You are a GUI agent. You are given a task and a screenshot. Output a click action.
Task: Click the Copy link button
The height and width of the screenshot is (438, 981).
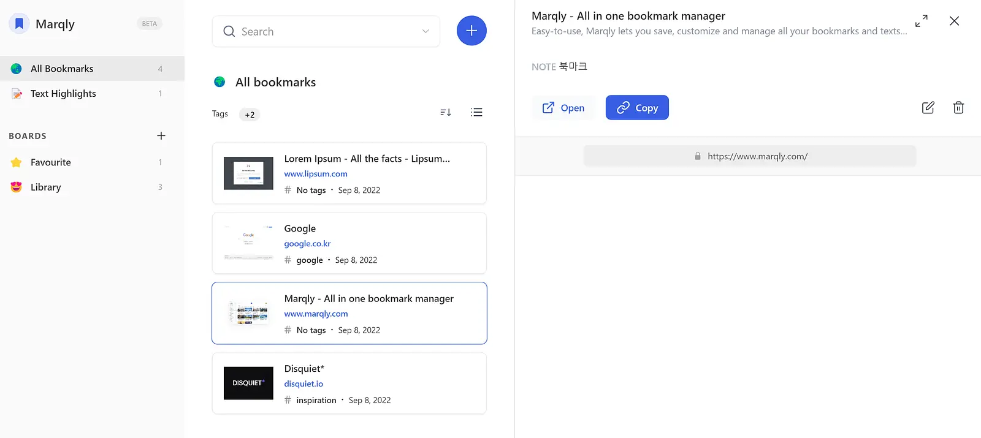coord(637,108)
